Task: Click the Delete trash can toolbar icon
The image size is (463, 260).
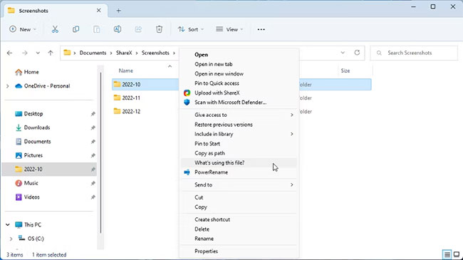Action: [159, 29]
